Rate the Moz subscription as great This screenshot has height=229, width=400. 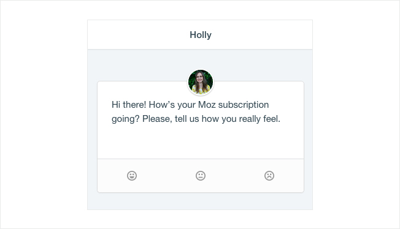[x=132, y=176]
